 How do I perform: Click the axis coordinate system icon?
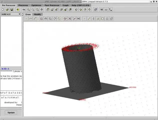pos(110,10)
